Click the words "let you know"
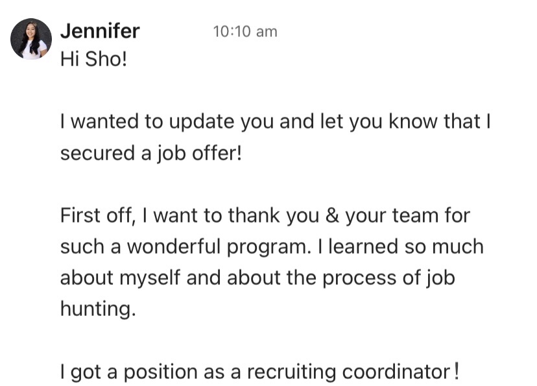Image resolution: width=537 pixels, height=386 pixels. coord(370,121)
